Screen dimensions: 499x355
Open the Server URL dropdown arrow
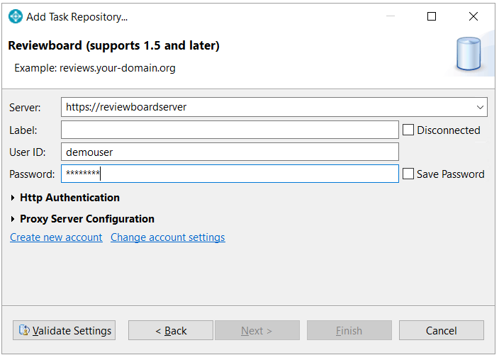point(480,107)
